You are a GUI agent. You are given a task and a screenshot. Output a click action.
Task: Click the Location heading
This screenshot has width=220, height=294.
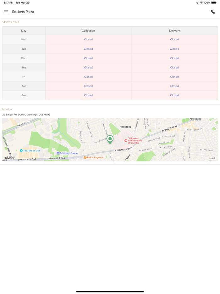(x=7, y=109)
